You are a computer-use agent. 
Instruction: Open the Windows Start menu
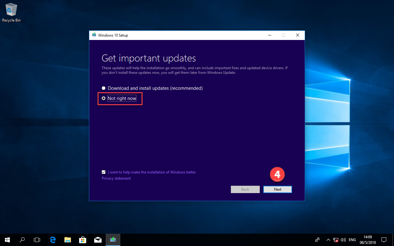(7, 240)
